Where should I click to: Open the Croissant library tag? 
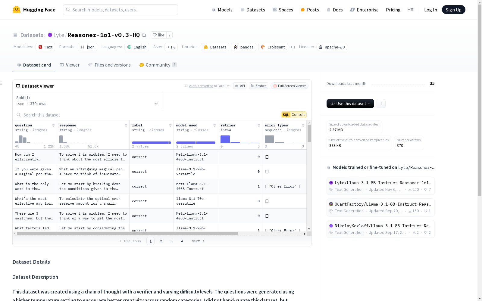[273, 47]
